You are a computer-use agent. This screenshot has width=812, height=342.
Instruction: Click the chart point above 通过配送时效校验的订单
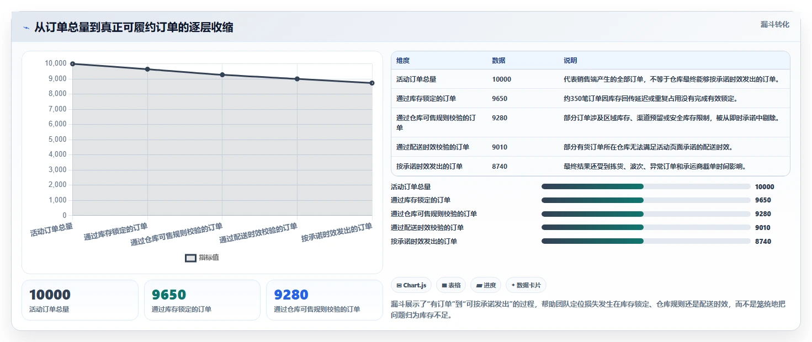(x=297, y=79)
